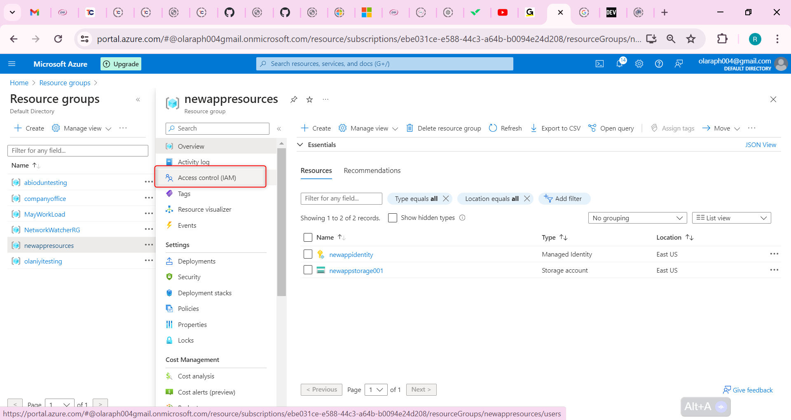
Task: Open more actions for newappidentity row
Action: pyautogui.click(x=774, y=254)
